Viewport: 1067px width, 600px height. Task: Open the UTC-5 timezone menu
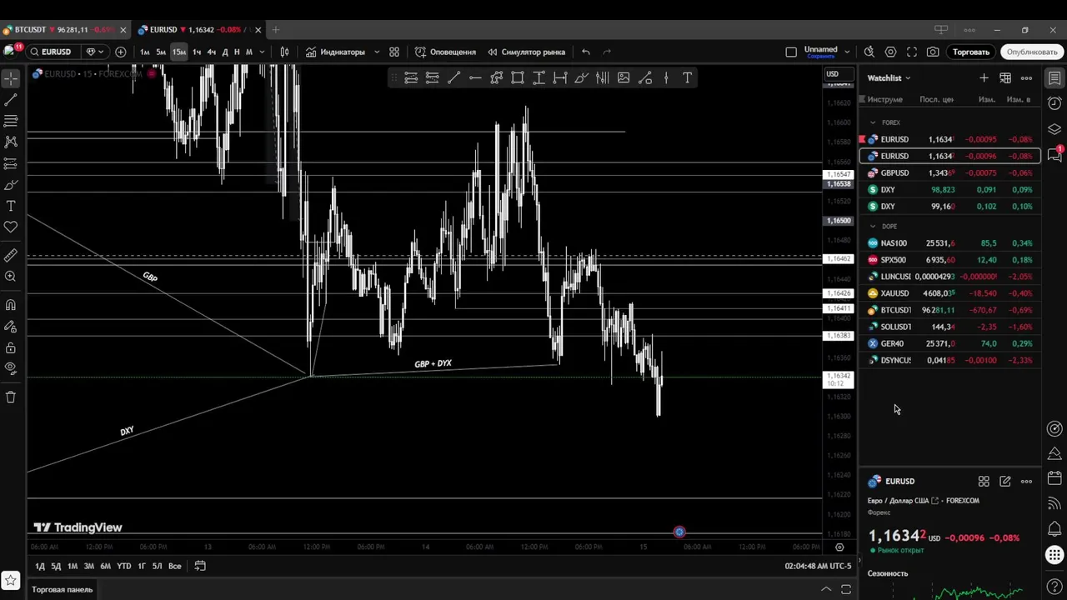[818, 566]
